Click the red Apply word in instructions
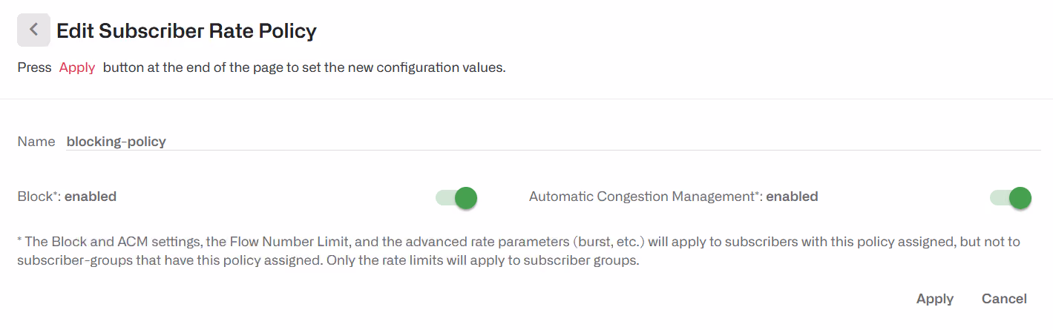 [77, 67]
